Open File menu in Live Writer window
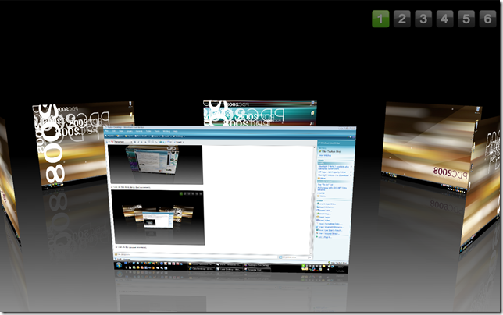Image resolution: width=503 pixels, height=315 pixels. click(x=106, y=131)
